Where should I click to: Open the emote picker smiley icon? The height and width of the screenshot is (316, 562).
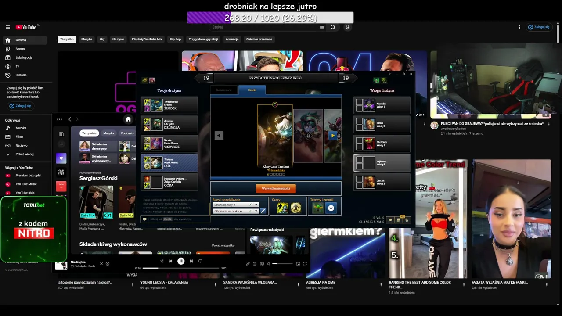[x=331, y=208]
